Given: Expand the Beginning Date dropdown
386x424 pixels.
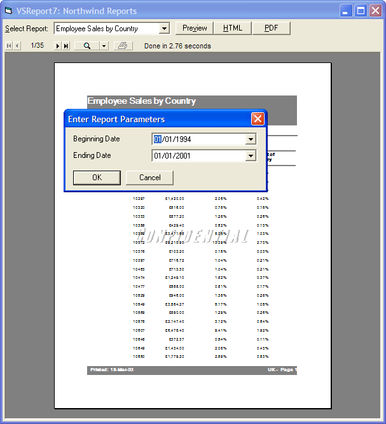Looking at the screenshot, I should (x=251, y=139).
